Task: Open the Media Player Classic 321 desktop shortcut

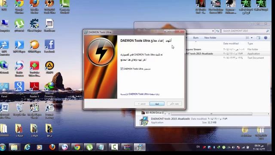Action: 34,111
